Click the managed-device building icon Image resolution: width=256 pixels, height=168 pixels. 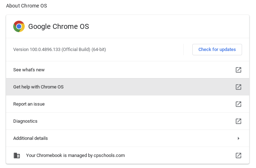[x=17, y=156]
